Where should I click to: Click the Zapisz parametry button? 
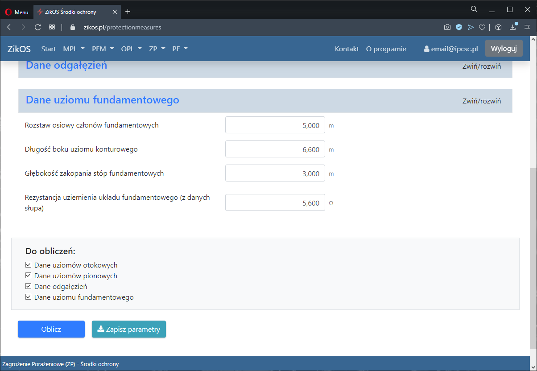129,329
